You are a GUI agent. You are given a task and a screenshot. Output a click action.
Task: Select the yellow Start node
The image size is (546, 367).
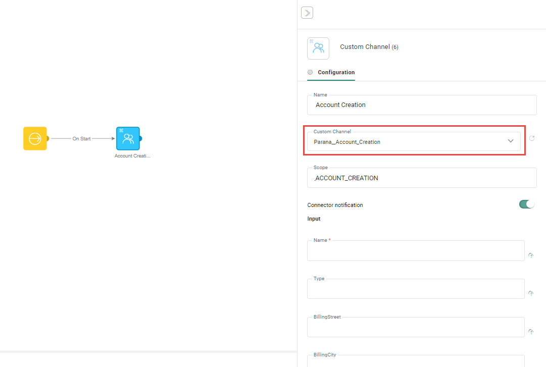click(x=35, y=138)
